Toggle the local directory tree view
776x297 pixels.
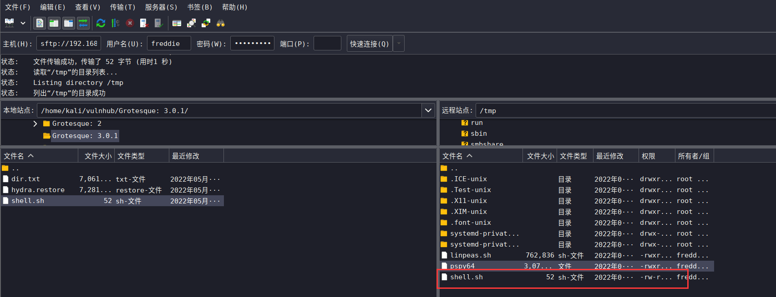54,23
